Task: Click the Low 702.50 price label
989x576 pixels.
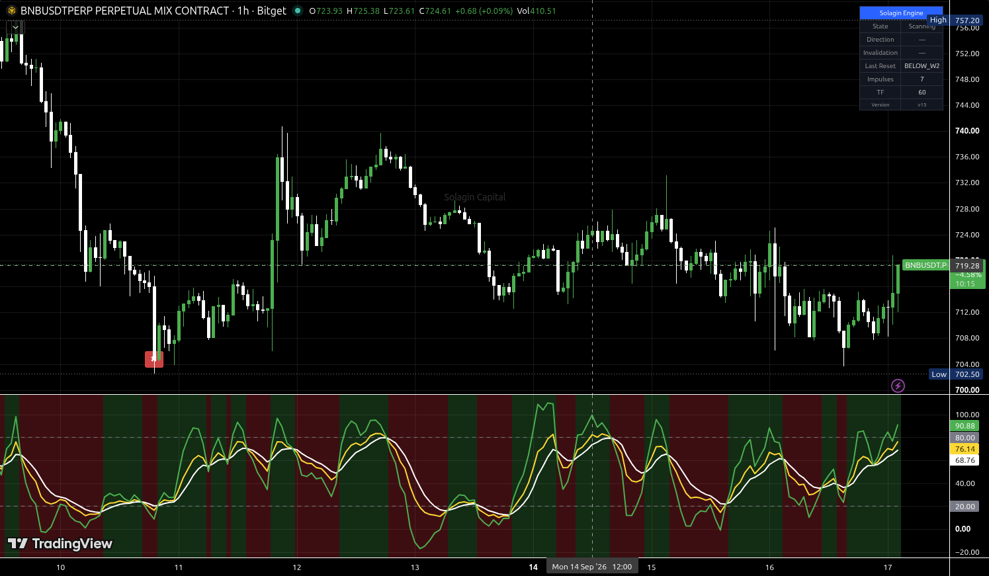Action: click(956, 374)
